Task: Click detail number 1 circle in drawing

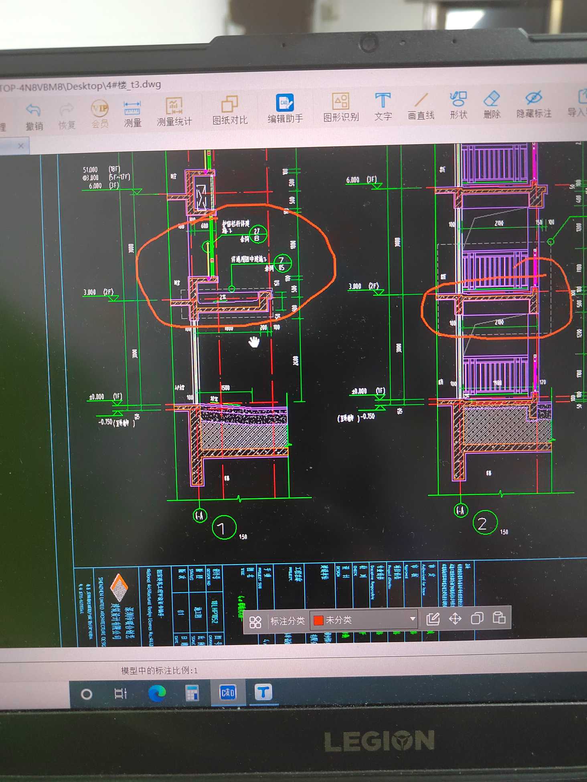Action: tap(224, 528)
